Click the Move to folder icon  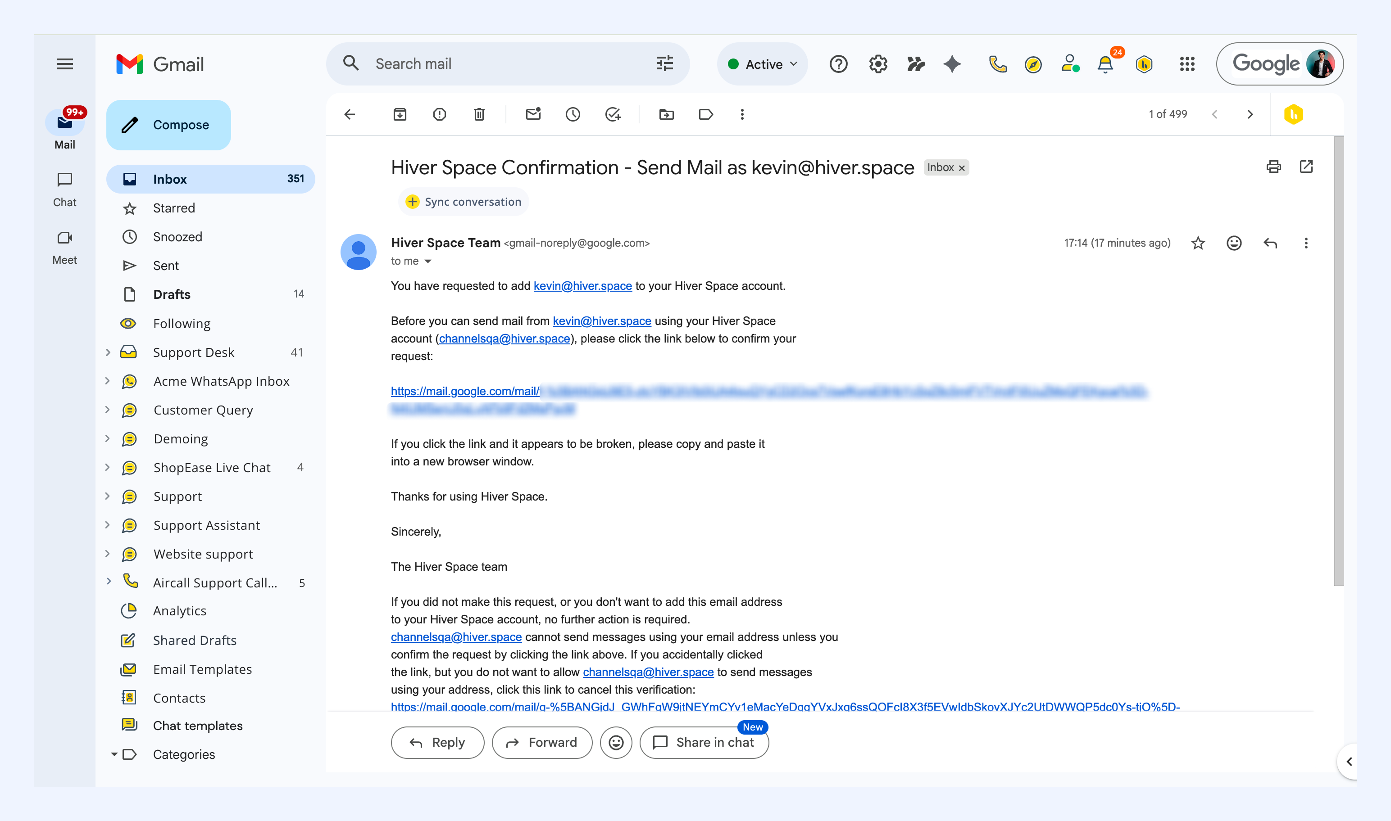[666, 114]
